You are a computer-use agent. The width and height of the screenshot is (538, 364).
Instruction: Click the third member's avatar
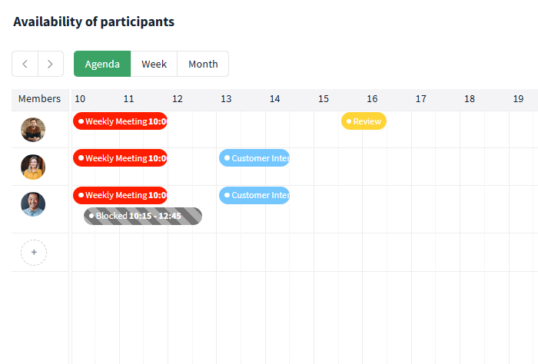coord(33,204)
